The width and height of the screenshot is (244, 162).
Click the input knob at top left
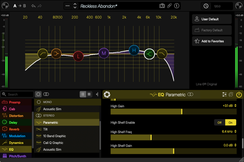click(x=5, y=5)
